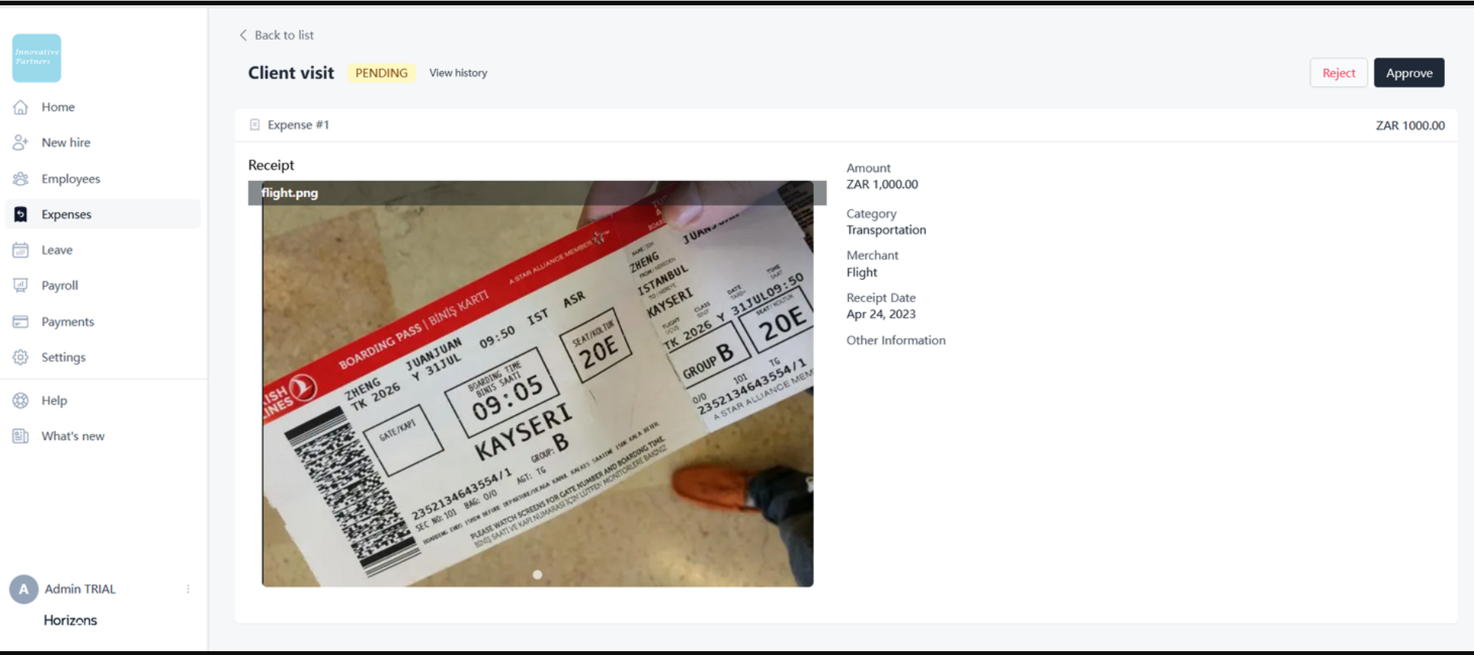Click the ZAR 1000.00 header total

point(1410,125)
